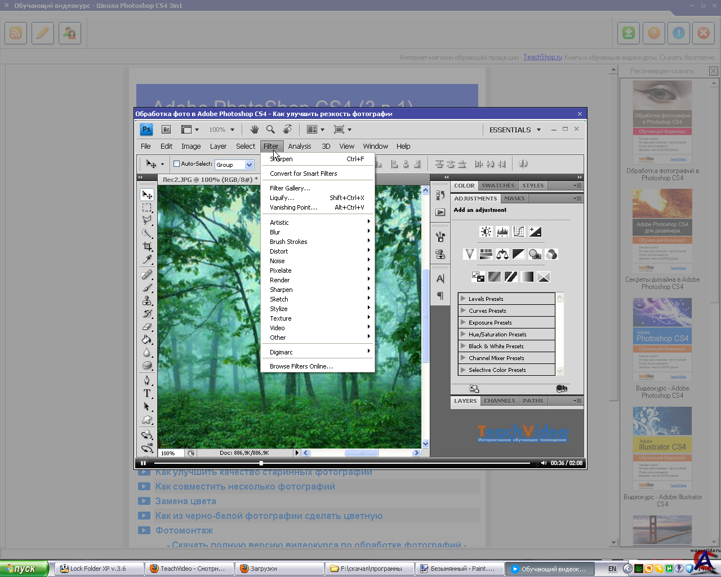Open the Blur filter submenu
The image size is (721, 577).
[275, 232]
